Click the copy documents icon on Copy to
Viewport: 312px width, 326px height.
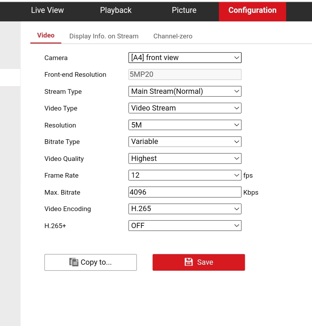(x=74, y=262)
